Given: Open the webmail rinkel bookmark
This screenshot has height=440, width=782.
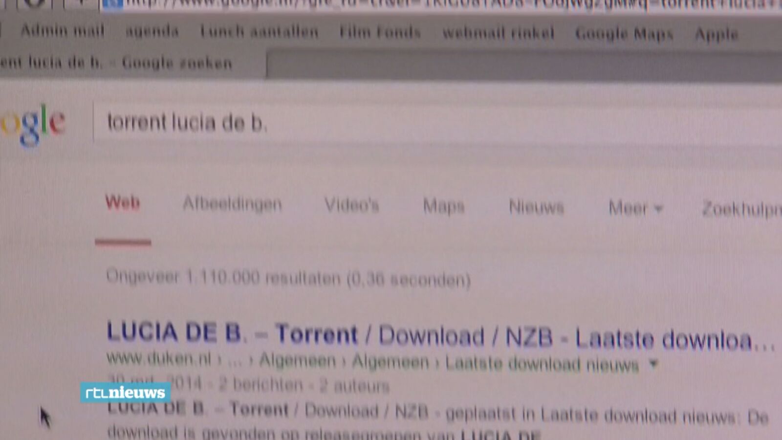Looking at the screenshot, I should pos(498,33).
